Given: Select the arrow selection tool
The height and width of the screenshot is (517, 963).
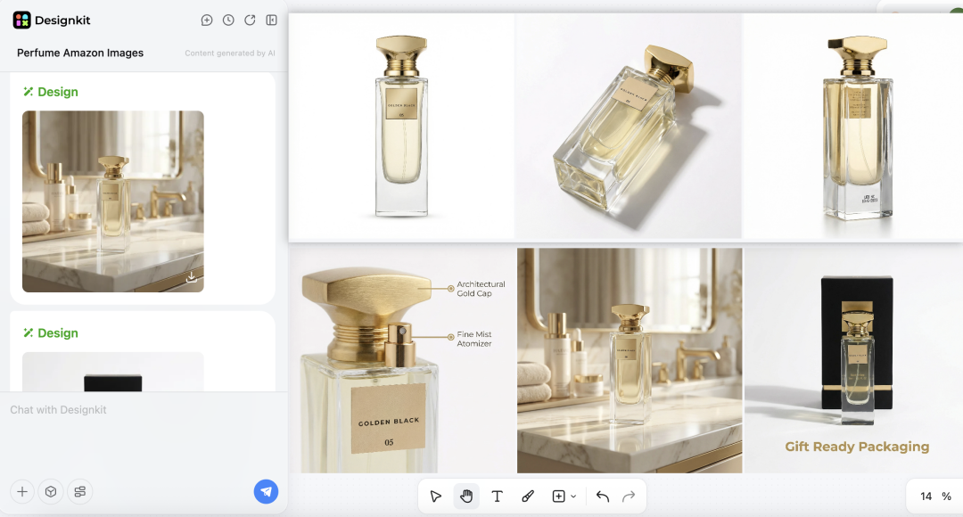Looking at the screenshot, I should click(436, 496).
